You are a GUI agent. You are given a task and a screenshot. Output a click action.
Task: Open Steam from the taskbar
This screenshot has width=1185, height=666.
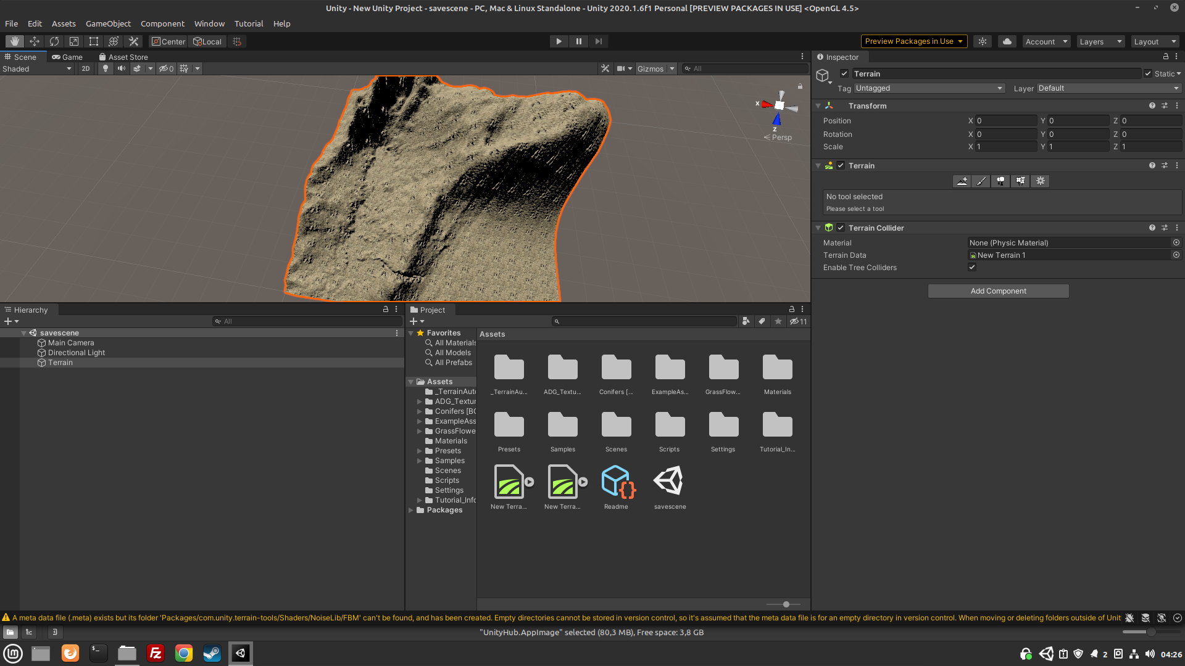[212, 653]
